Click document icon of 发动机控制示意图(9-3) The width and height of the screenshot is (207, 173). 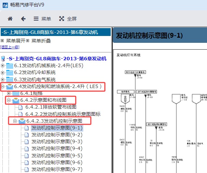tap(27, 141)
